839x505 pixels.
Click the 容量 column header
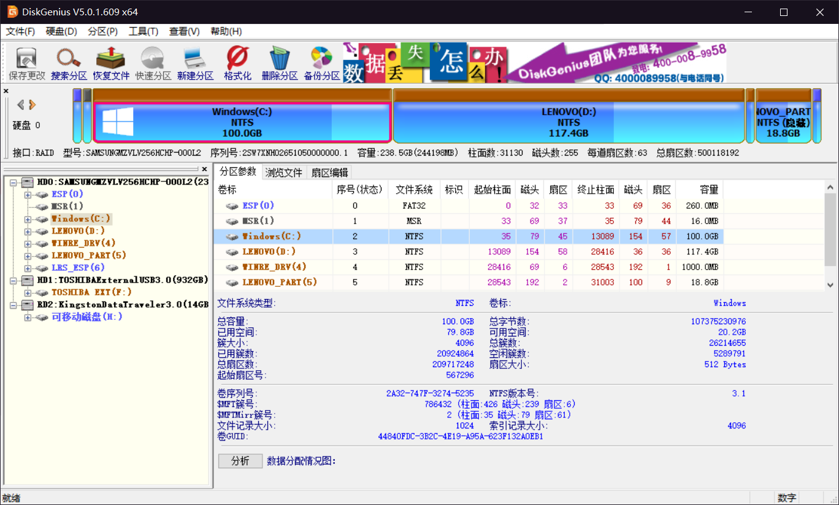click(700, 190)
